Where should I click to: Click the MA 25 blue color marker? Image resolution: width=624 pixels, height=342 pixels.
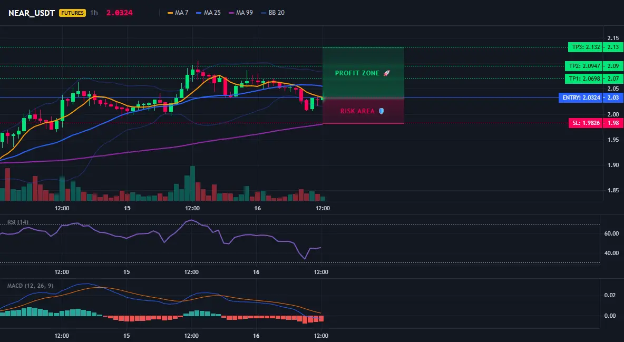(199, 13)
